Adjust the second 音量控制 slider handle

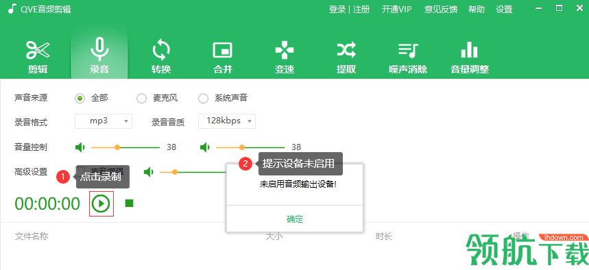[242, 147]
